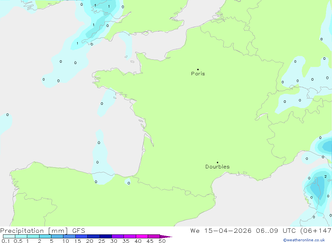Select the Dourbies location dot marker
This screenshot has height=243, width=332.
point(217,162)
